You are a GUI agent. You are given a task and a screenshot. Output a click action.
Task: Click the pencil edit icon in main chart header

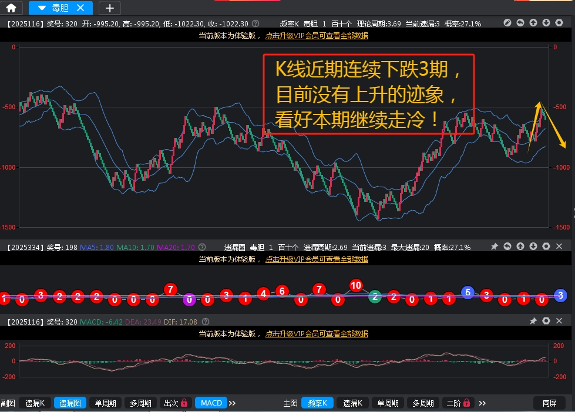coord(507,23)
